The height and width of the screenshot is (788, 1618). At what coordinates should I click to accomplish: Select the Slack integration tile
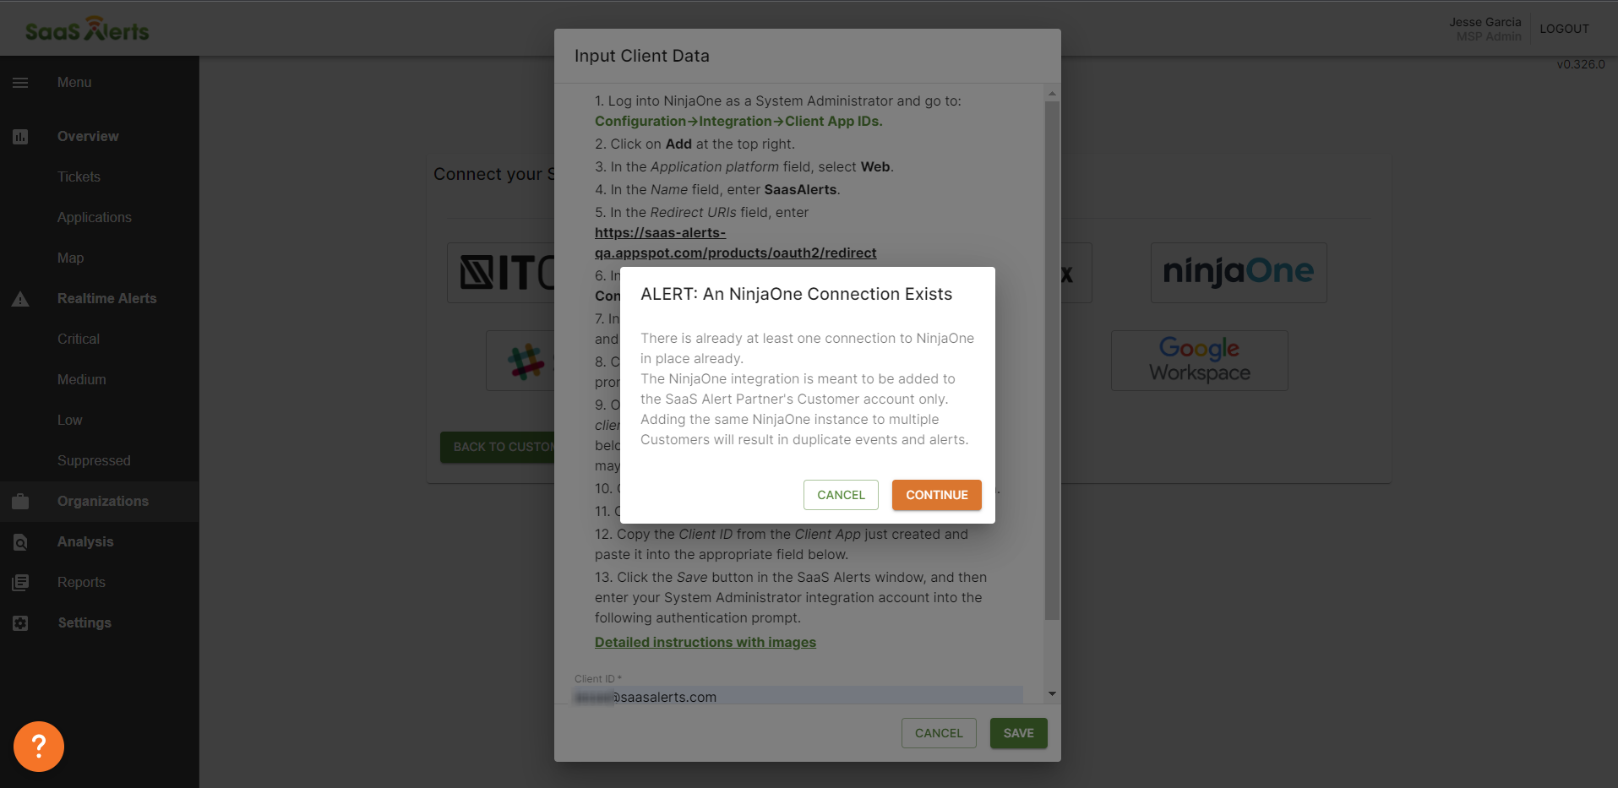click(520, 361)
